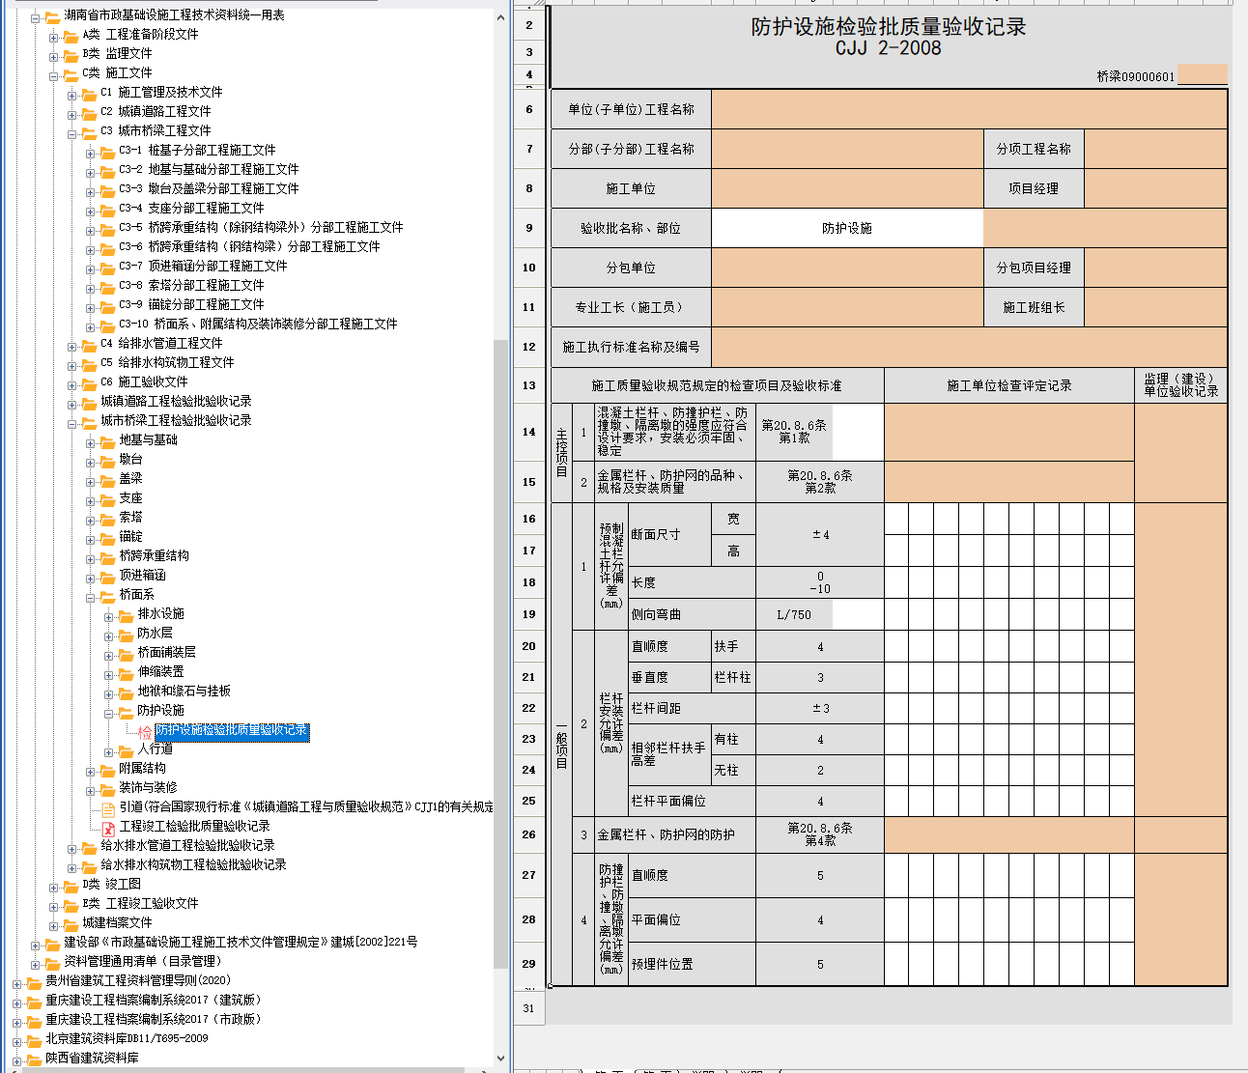Click the folder icon beside 桥面铺装层

(126, 654)
